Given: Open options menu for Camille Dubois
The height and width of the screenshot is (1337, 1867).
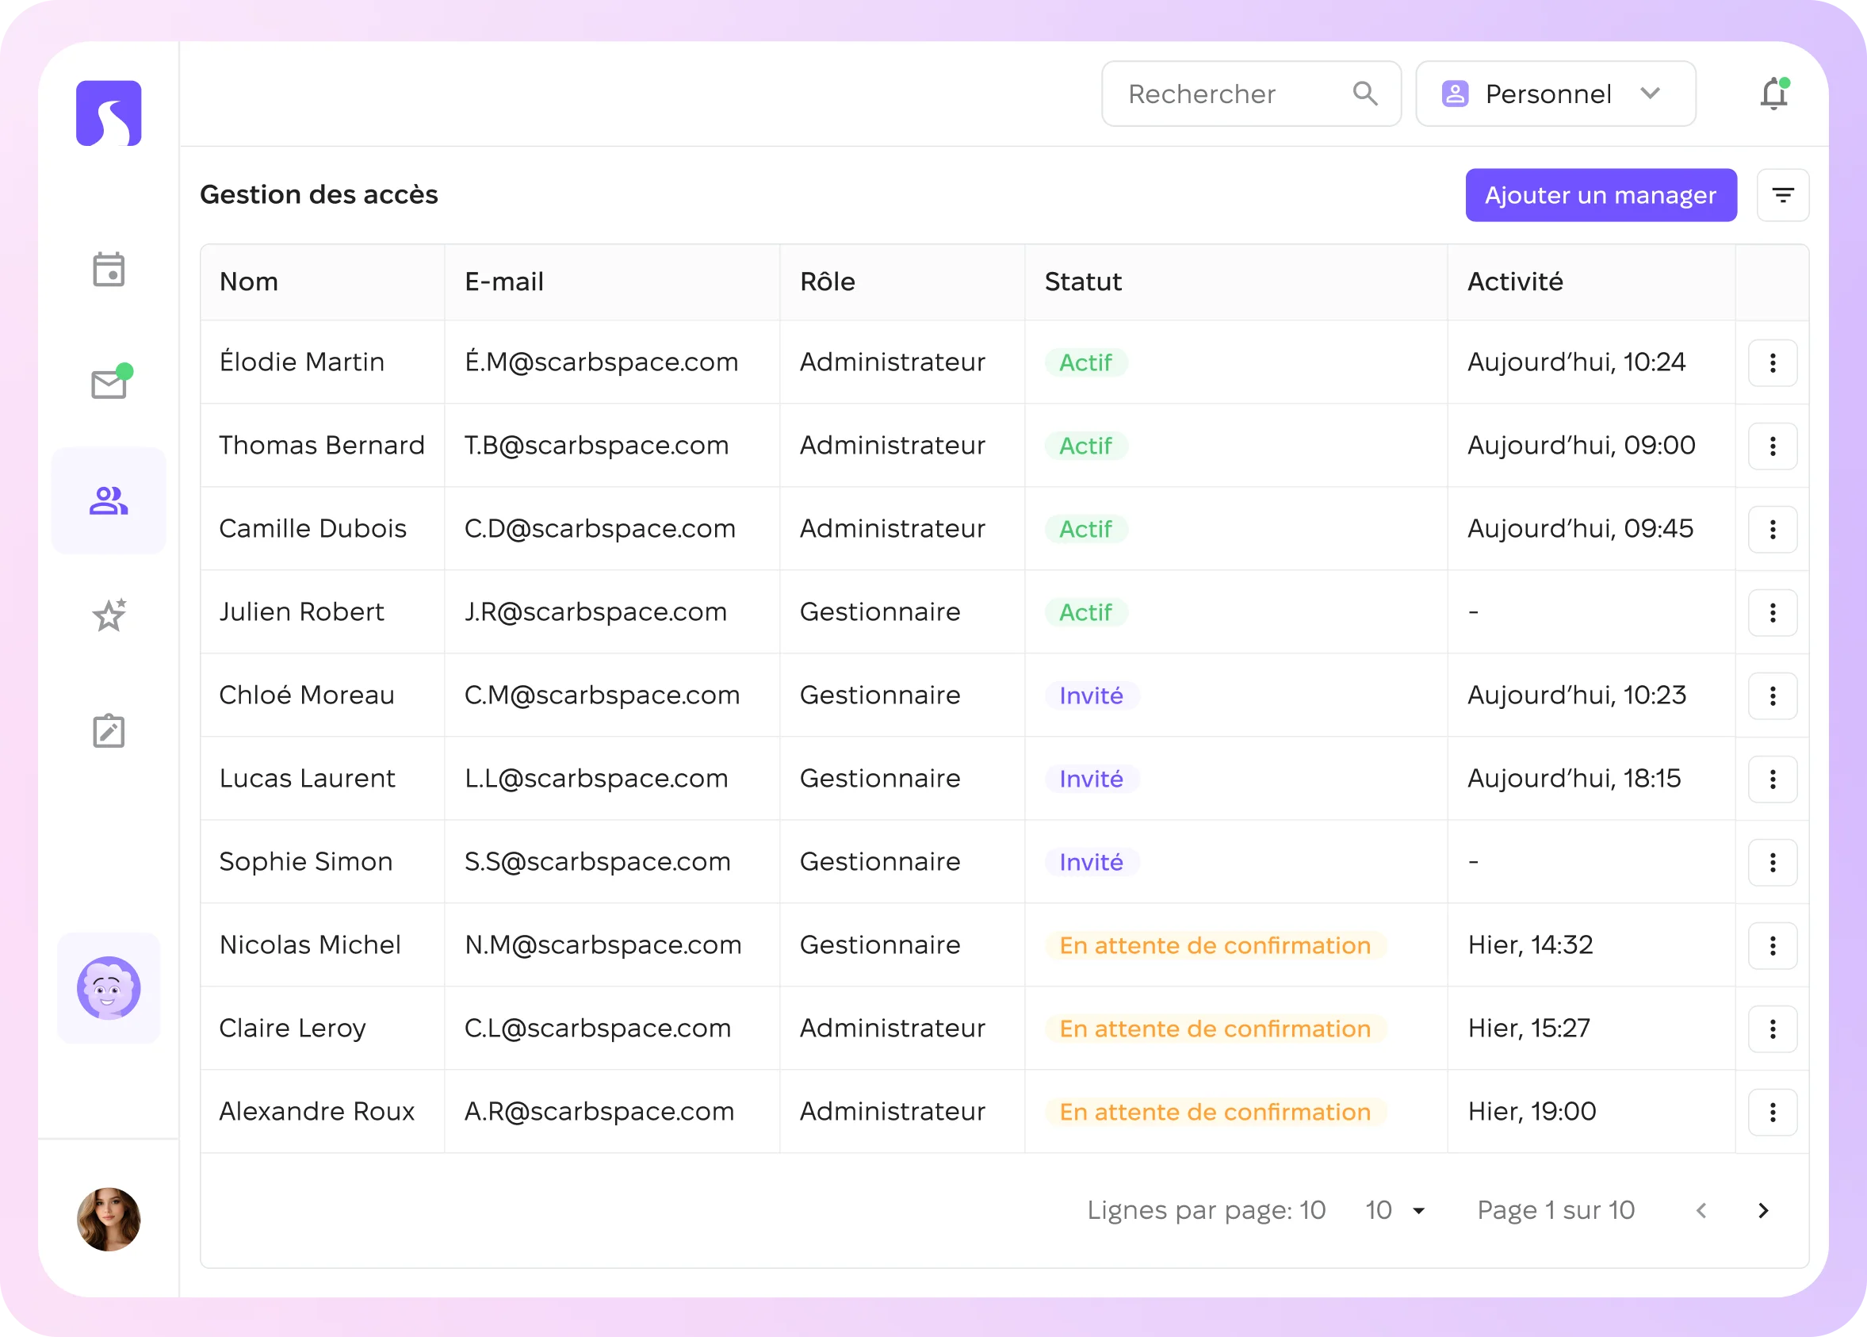Looking at the screenshot, I should (1773, 529).
